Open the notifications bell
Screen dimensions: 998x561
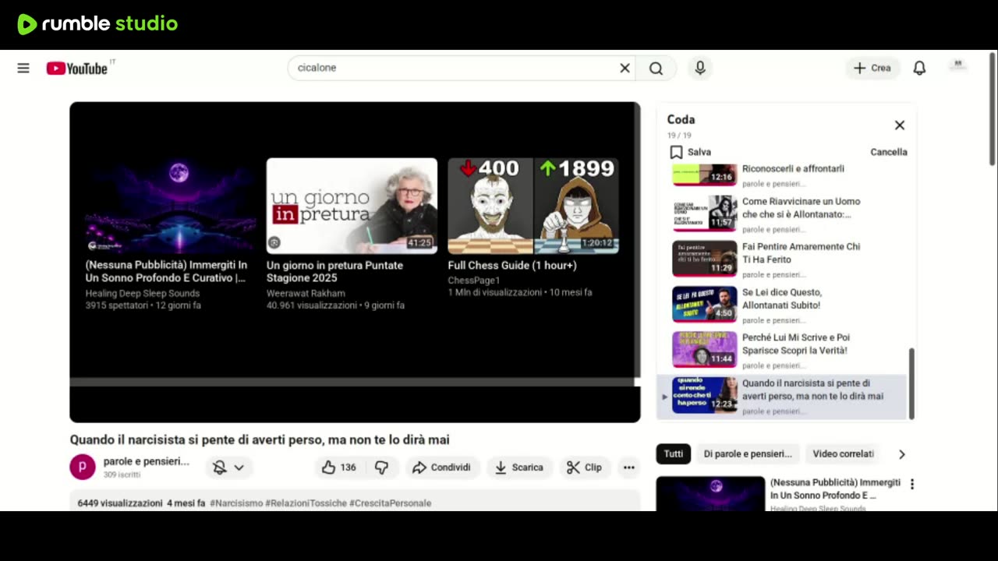(919, 69)
